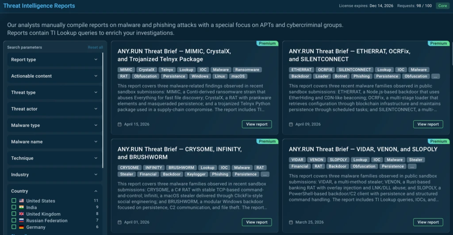Image resolution: width=453 pixels, height=235 pixels.
Task: Check the United States country checkbox
Action: coord(14,201)
